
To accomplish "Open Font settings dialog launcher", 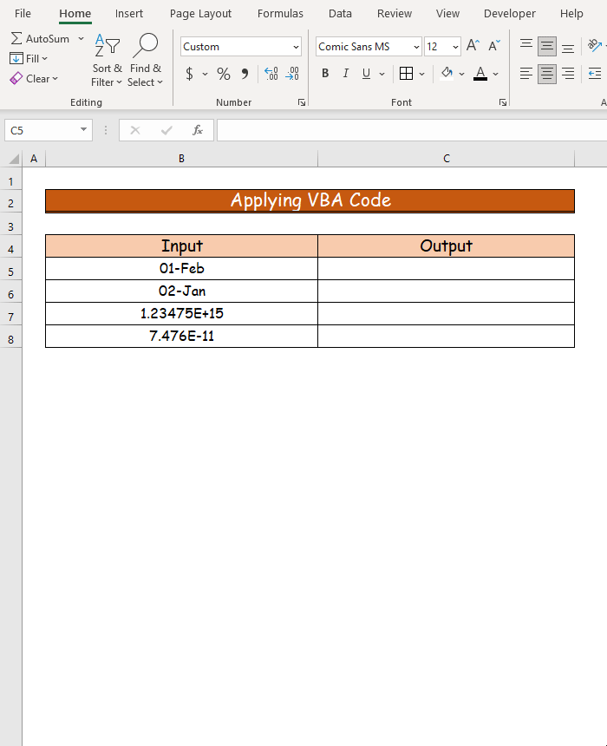I will tap(503, 102).
